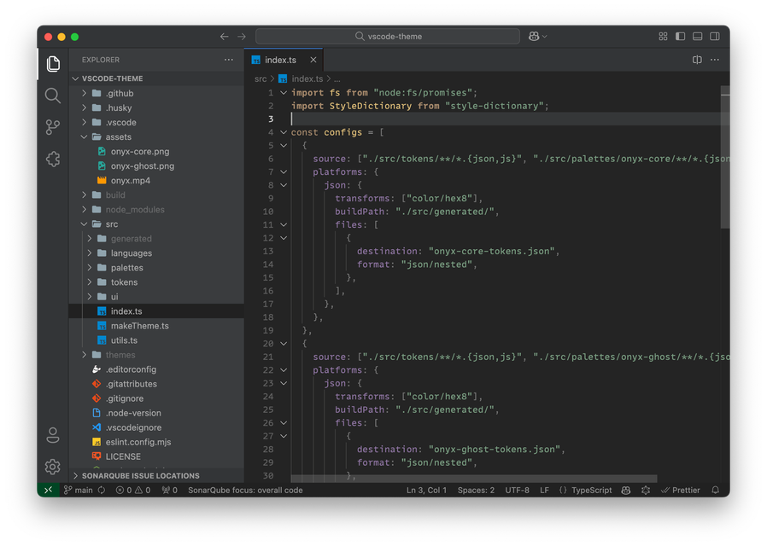Click the Prettier status bar button
Viewport: 767px width, 546px height.
point(680,491)
